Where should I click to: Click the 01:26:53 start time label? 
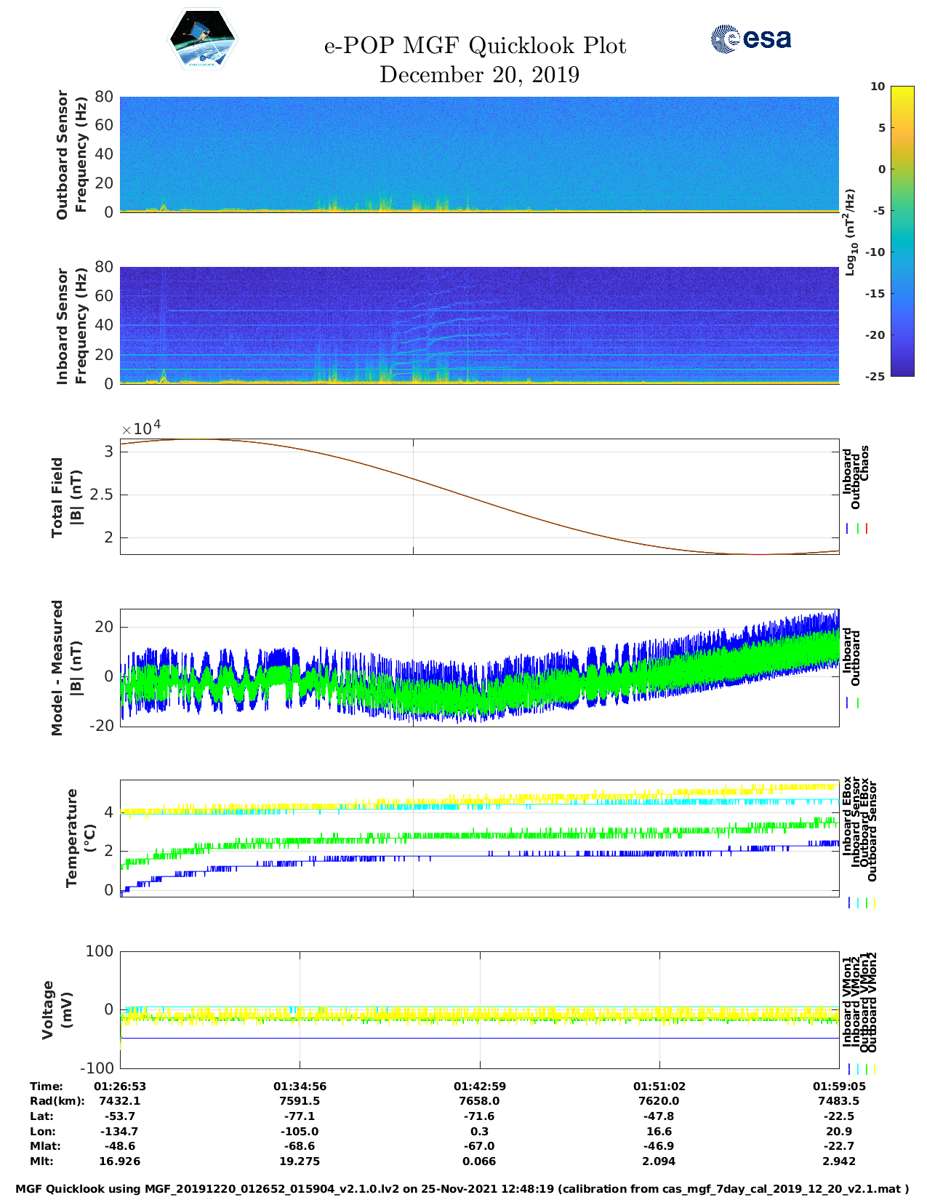pyautogui.click(x=120, y=1086)
